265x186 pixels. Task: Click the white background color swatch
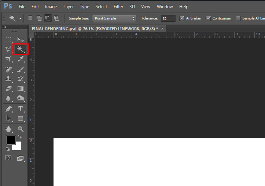click(18, 147)
